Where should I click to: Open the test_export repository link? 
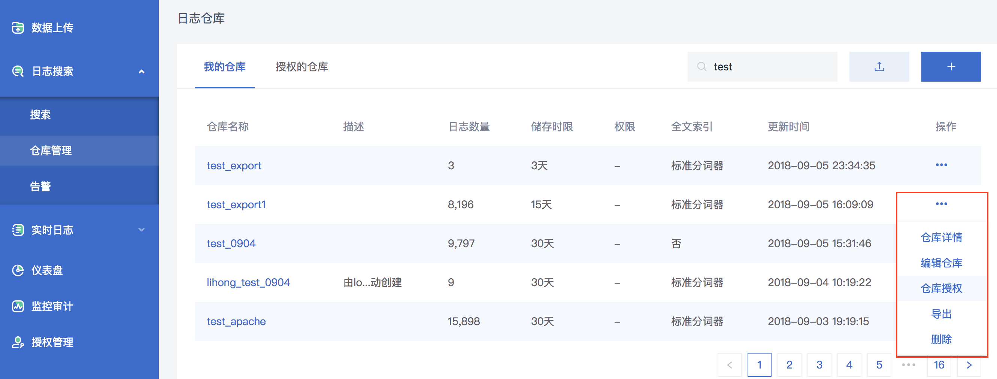click(234, 166)
